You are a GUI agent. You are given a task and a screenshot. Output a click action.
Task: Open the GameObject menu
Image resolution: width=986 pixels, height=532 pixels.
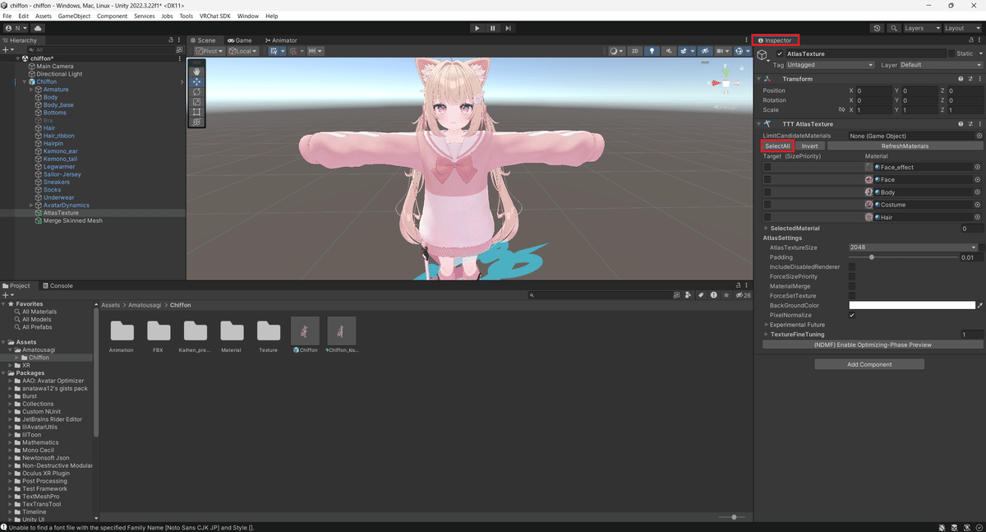pyautogui.click(x=74, y=16)
